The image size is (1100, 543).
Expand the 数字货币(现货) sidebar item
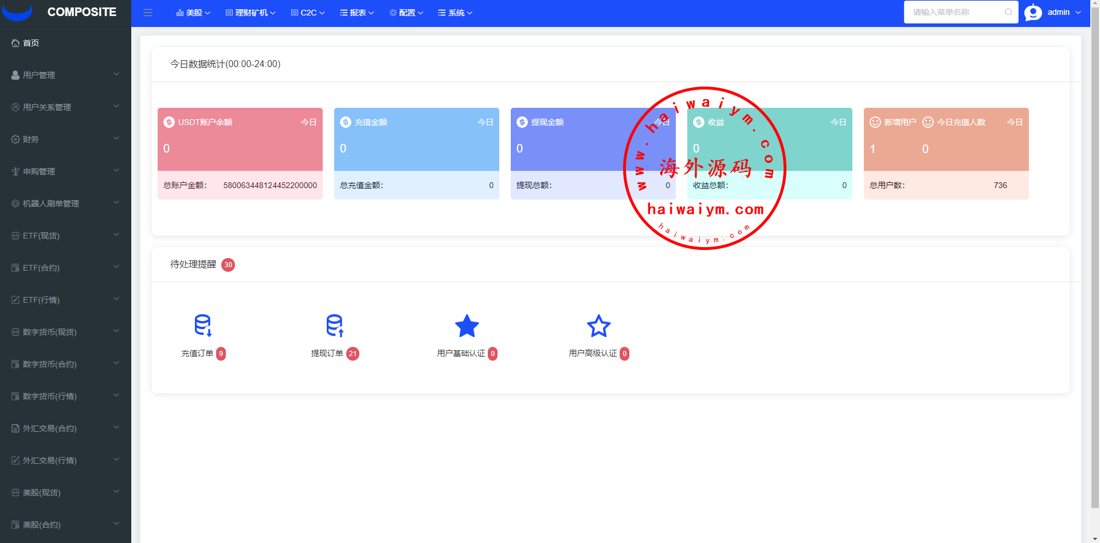(x=65, y=332)
